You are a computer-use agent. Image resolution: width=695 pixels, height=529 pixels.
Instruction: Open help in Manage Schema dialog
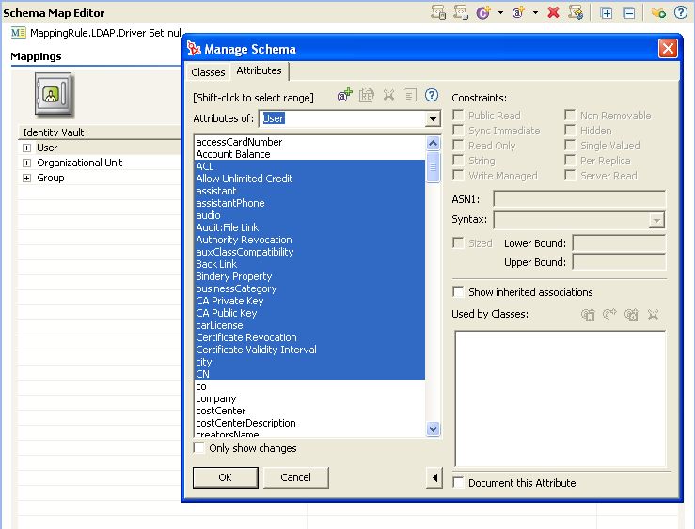(432, 95)
